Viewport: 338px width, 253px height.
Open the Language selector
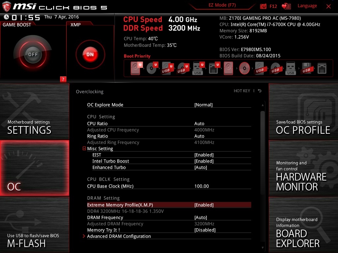[307, 6]
